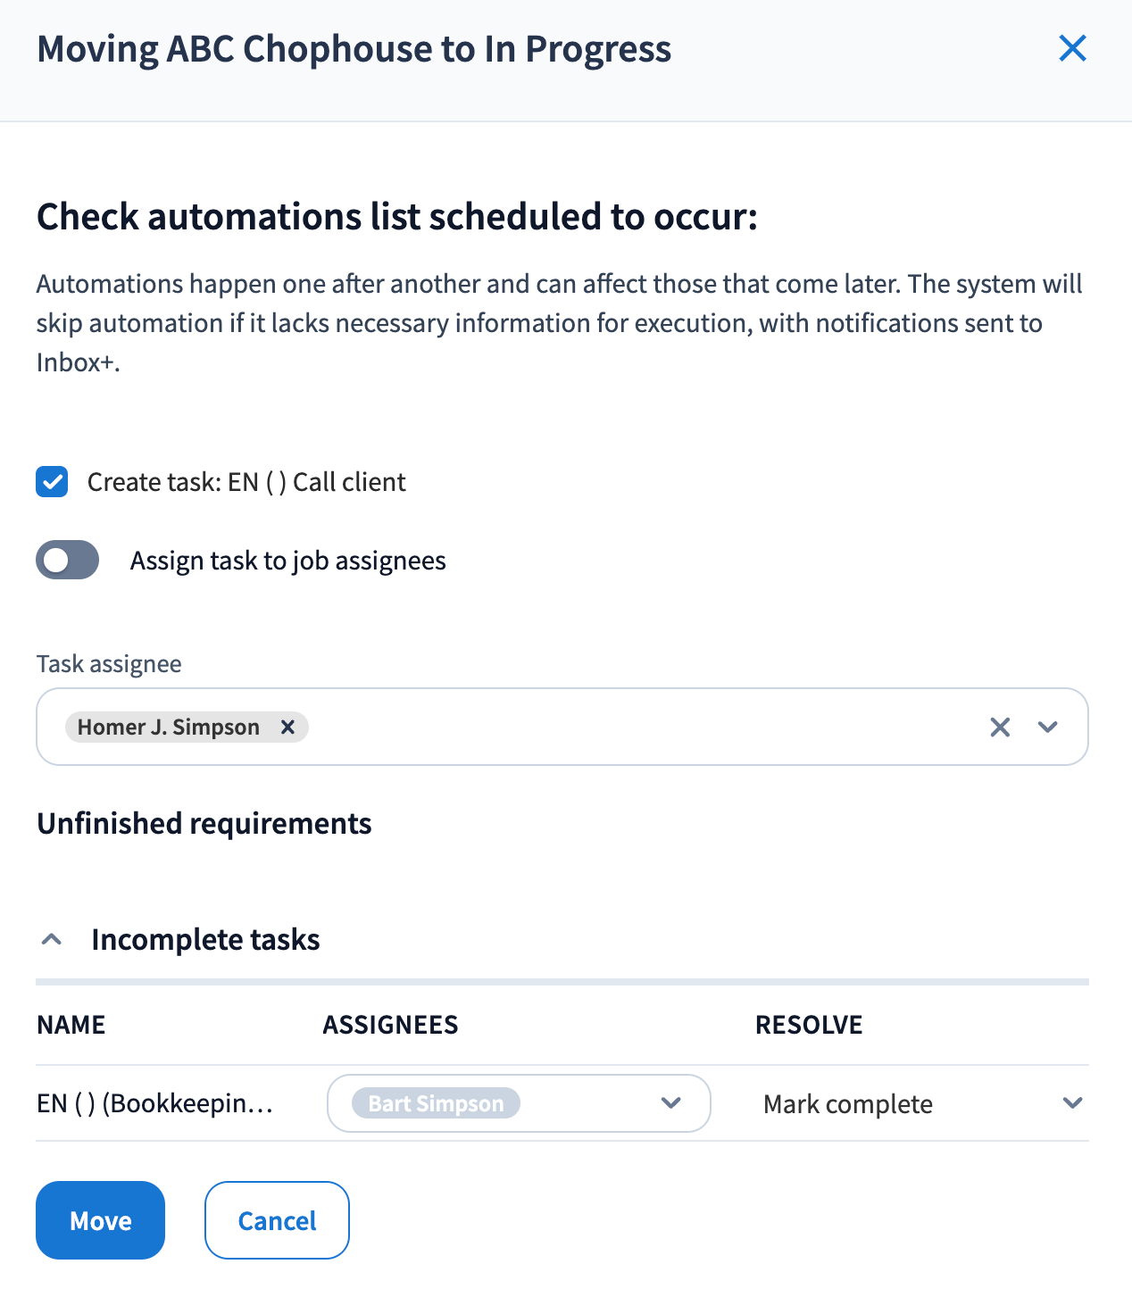
Task: Expand the Bart Simpson assignees dropdown arrow
Action: coord(671,1103)
